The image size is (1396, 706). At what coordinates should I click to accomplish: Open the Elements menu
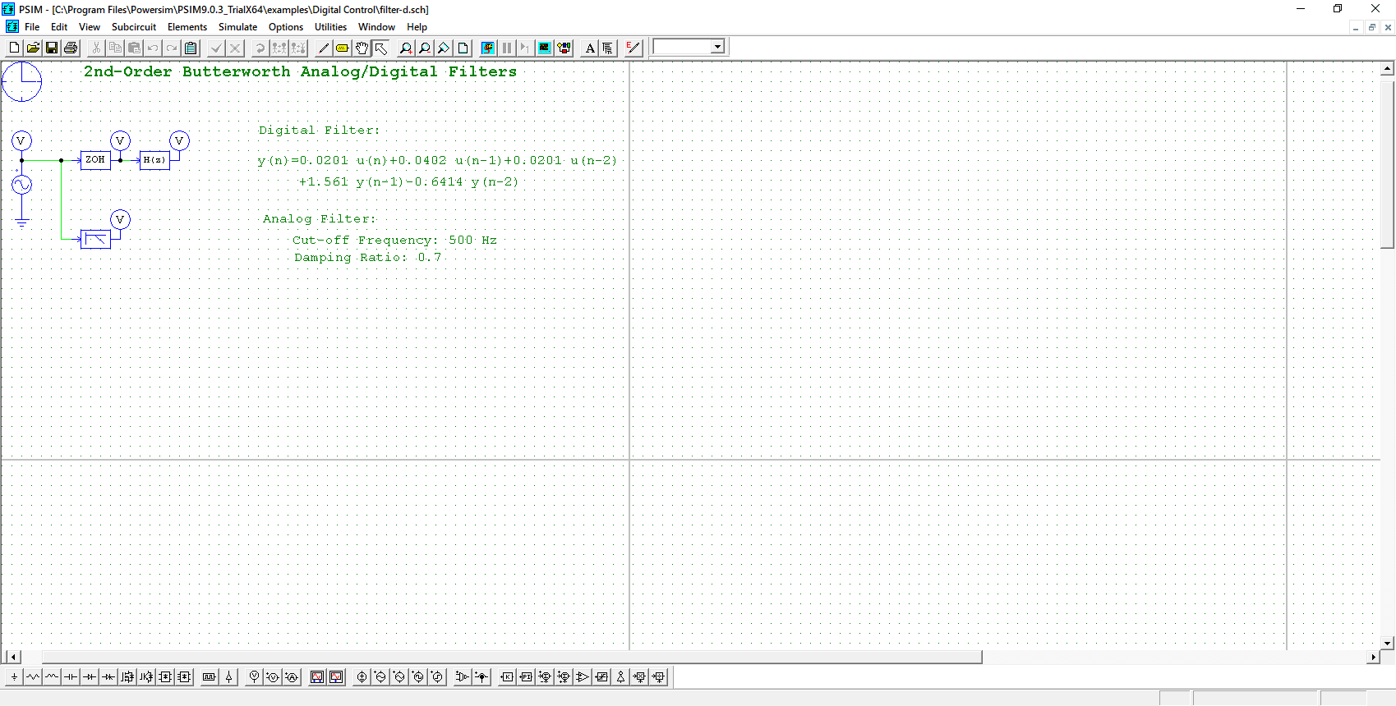pyautogui.click(x=187, y=27)
